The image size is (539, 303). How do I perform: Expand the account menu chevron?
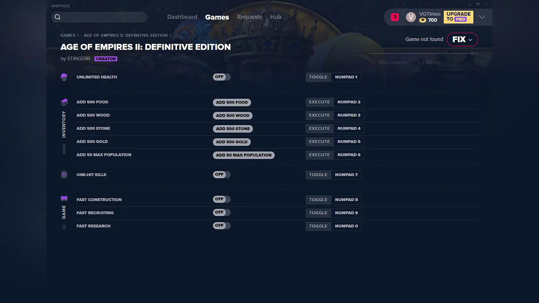(x=482, y=17)
